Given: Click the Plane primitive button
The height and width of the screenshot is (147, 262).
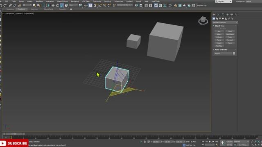Looking at the screenshot, I should tap(230, 43).
